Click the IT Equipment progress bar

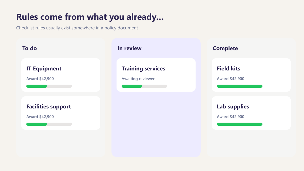49,86
